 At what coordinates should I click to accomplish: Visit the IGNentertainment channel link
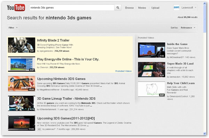pyautogui.click(x=48, y=109)
